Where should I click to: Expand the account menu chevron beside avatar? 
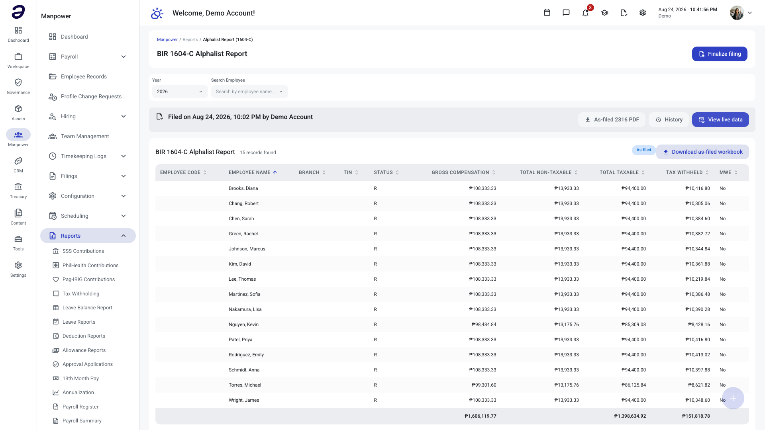point(750,13)
